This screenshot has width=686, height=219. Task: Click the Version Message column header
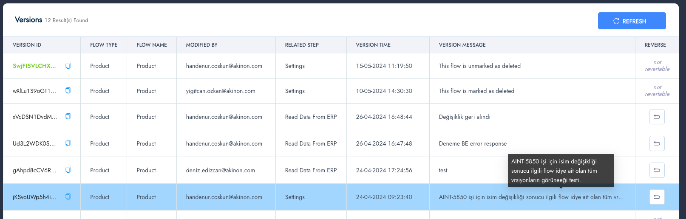tap(462, 45)
